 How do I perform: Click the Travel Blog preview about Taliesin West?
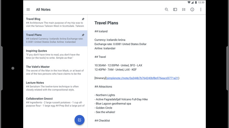pos(55,25)
